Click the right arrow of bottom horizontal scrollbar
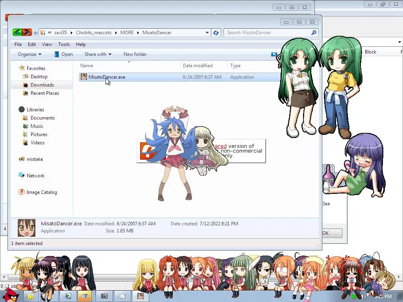The width and height of the screenshot is (403, 302). click(399, 277)
